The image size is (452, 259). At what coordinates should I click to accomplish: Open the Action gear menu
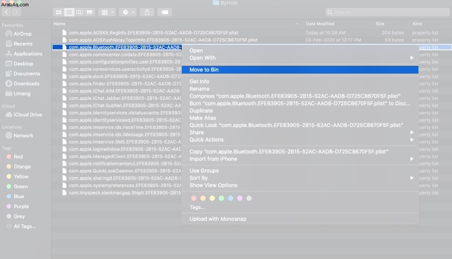pyautogui.click(x=128, y=12)
